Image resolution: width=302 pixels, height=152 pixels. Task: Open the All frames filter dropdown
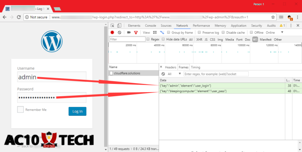click(174, 74)
